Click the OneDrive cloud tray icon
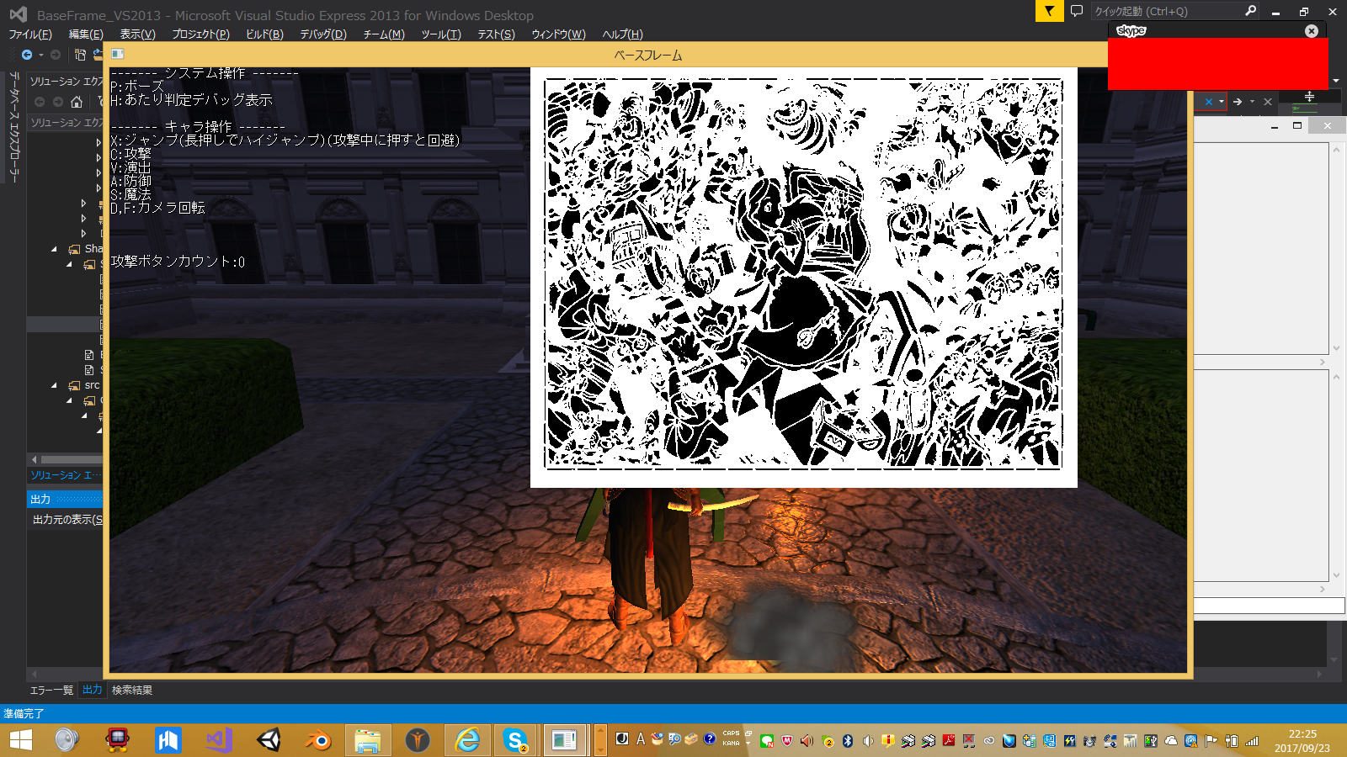1347x757 pixels. [1171, 741]
